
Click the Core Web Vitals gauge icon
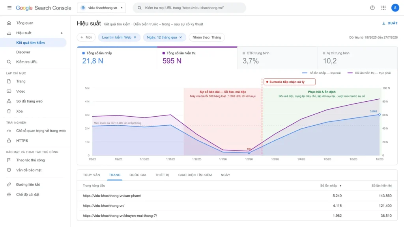pos(9,131)
